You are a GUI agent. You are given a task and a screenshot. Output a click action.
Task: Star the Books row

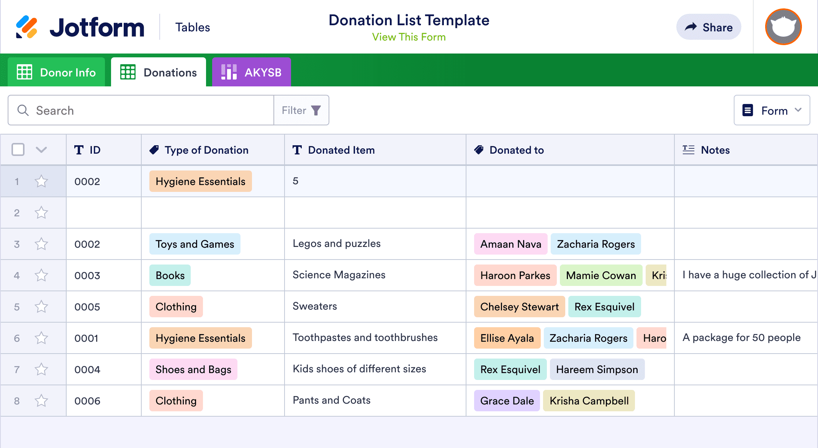click(x=41, y=275)
